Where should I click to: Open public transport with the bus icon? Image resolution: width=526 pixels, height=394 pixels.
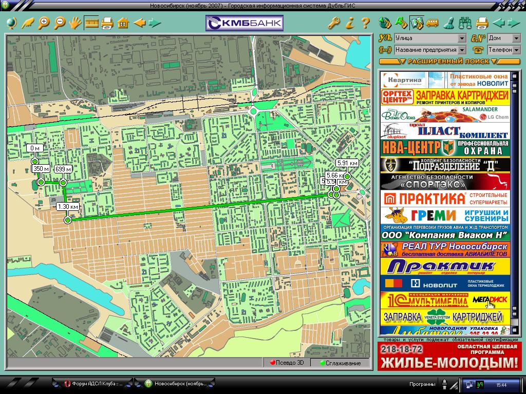pos(433,23)
